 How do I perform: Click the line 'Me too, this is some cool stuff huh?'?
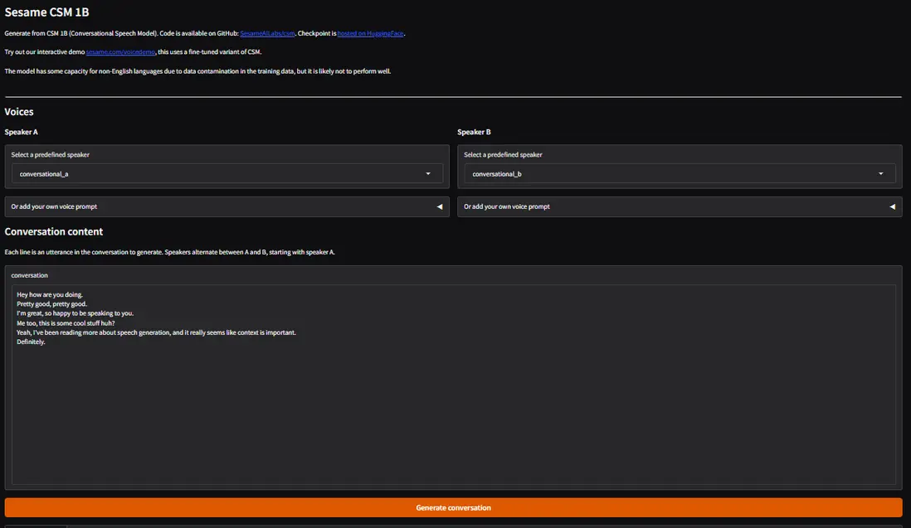[x=66, y=323]
